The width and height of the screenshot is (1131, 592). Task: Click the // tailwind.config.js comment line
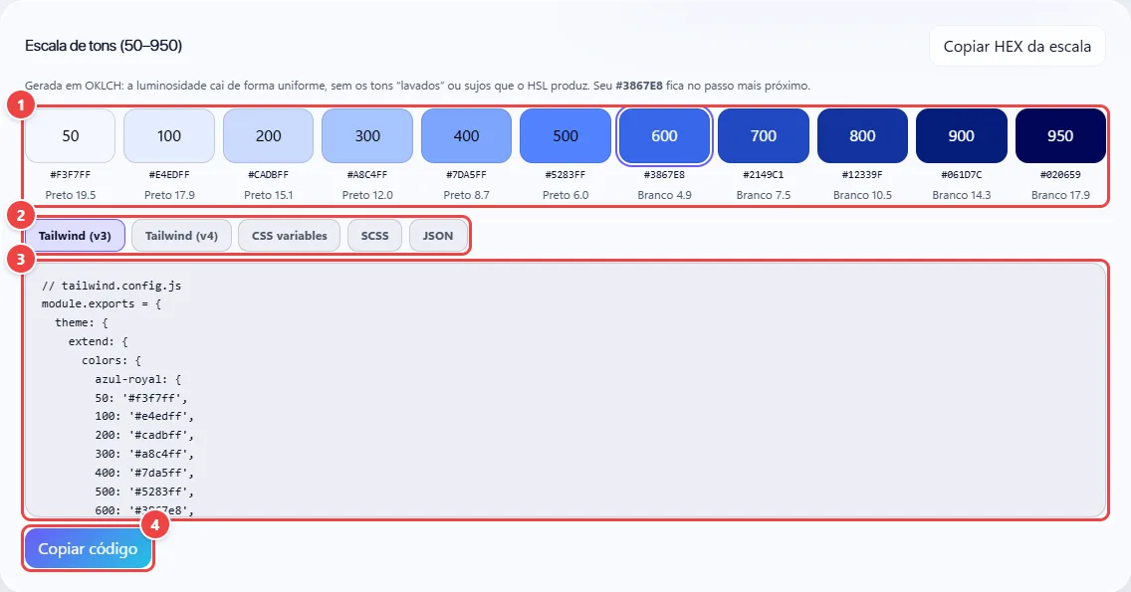click(x=112, y=286)
